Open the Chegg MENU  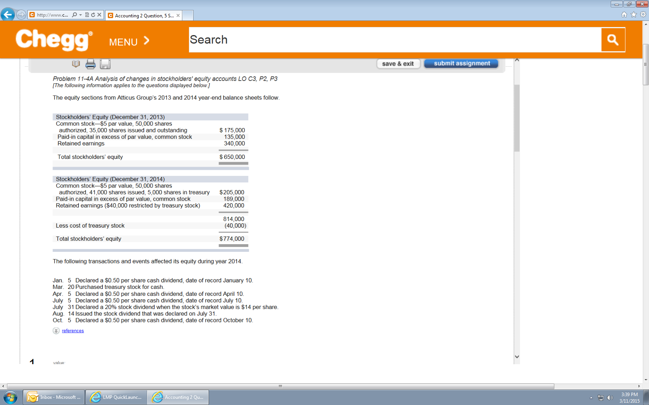[129, 41]
